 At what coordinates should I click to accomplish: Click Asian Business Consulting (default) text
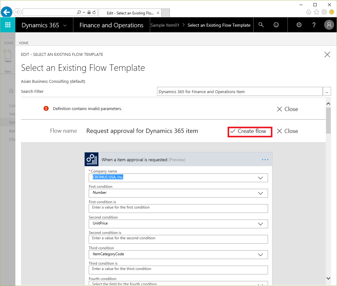53,81
